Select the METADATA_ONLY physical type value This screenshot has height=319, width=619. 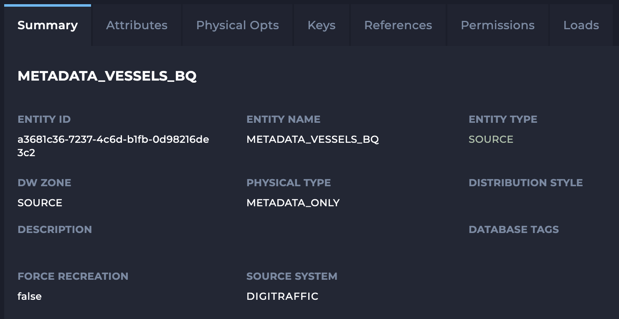point(293,203)
